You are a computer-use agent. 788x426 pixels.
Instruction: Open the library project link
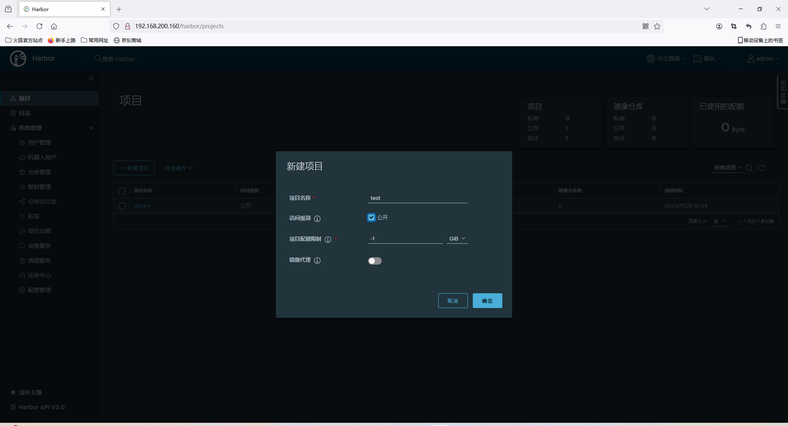(x=142, y=206)
